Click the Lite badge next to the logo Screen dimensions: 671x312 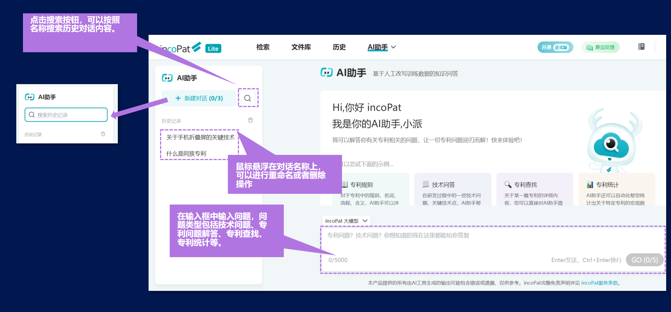[213, 49]
